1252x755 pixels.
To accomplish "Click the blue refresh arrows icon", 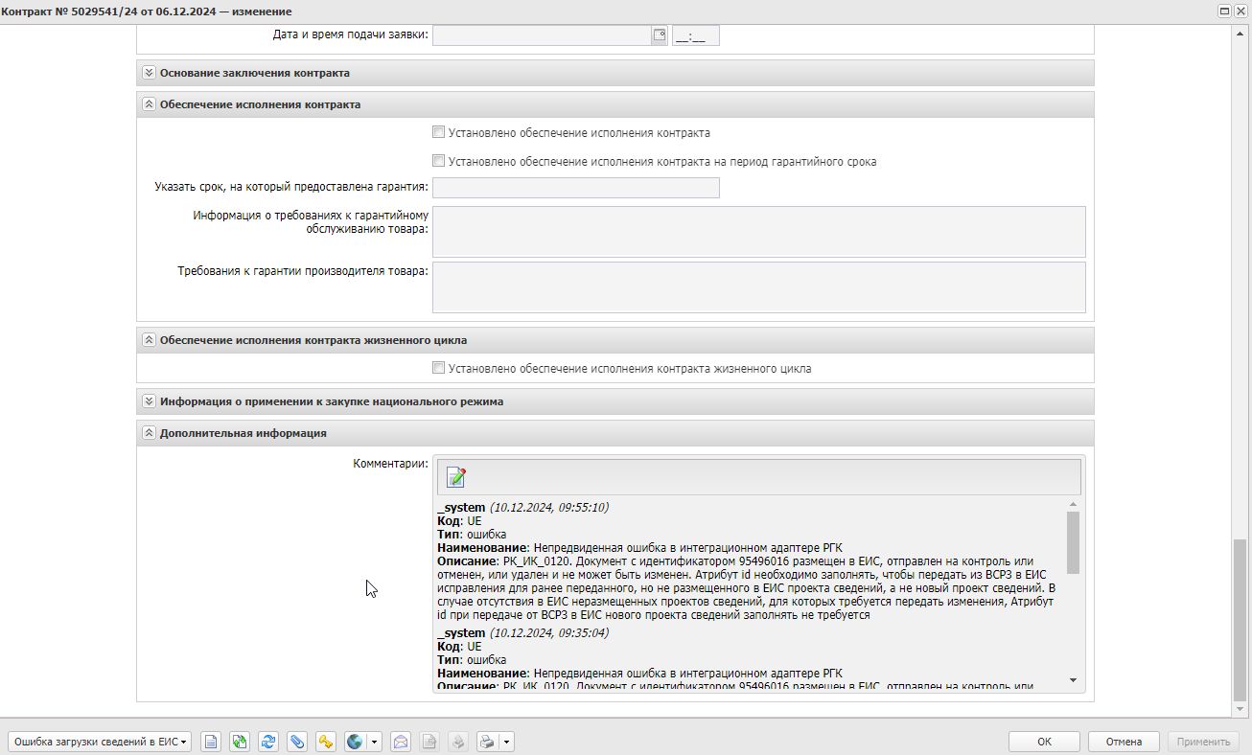I will (268, 742).
